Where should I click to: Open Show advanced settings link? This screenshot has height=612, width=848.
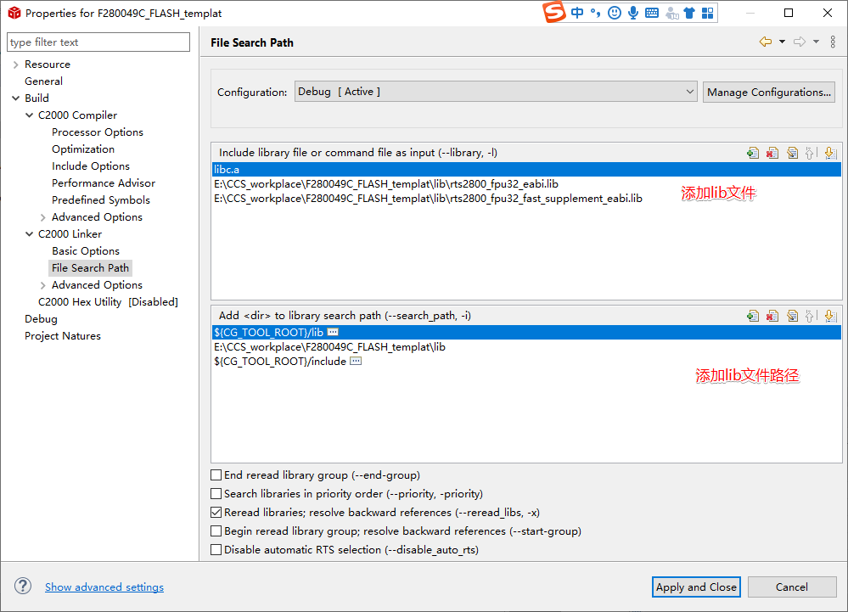[104, 587]
